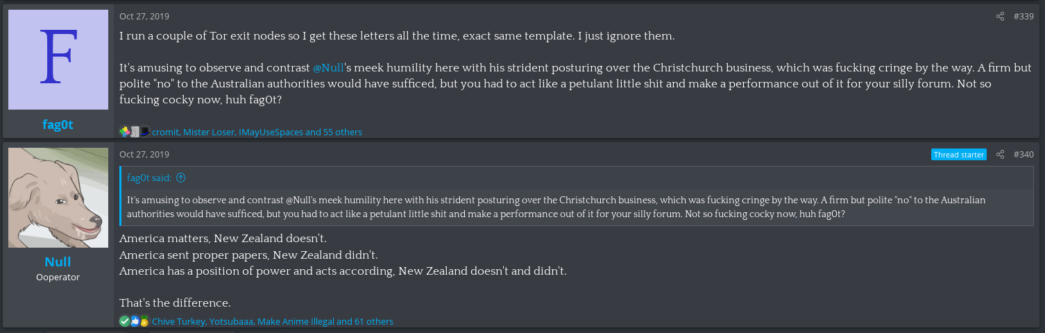The width and height of the screenshot is (1045, 333).
Task: Open Oct 27, 2019 timestamp of post #339
Action: pyautogui.click(x=144, y=17)
